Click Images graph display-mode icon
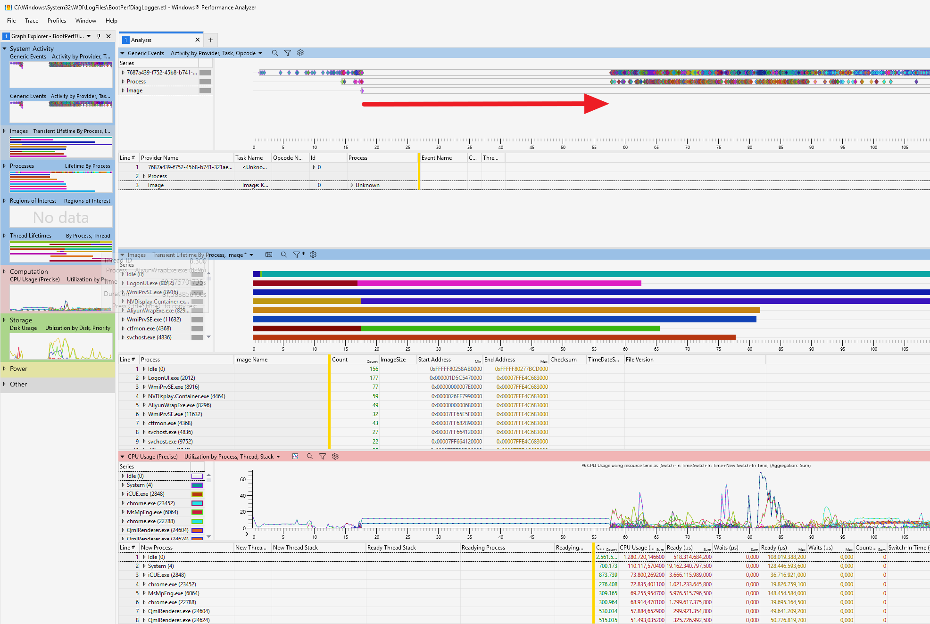930x624 pixels. [269, 255]
